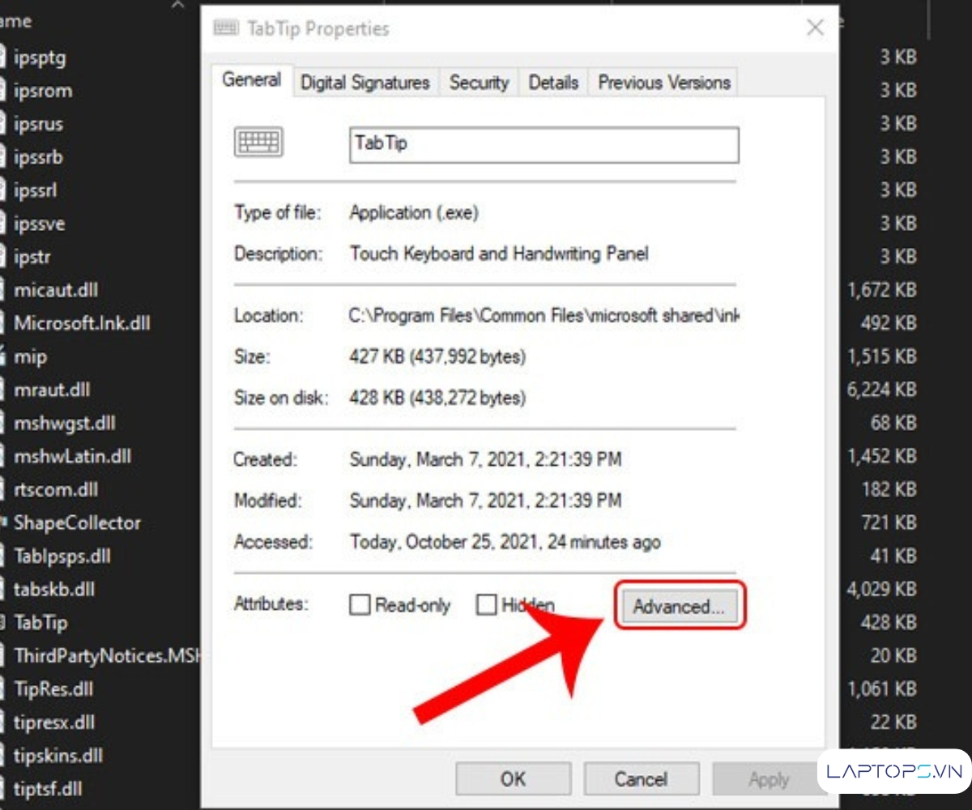This screenshot has height=810, width=972.
Task: Click the keyboard icon in dialog title bar
Action: tap(226, 28)
